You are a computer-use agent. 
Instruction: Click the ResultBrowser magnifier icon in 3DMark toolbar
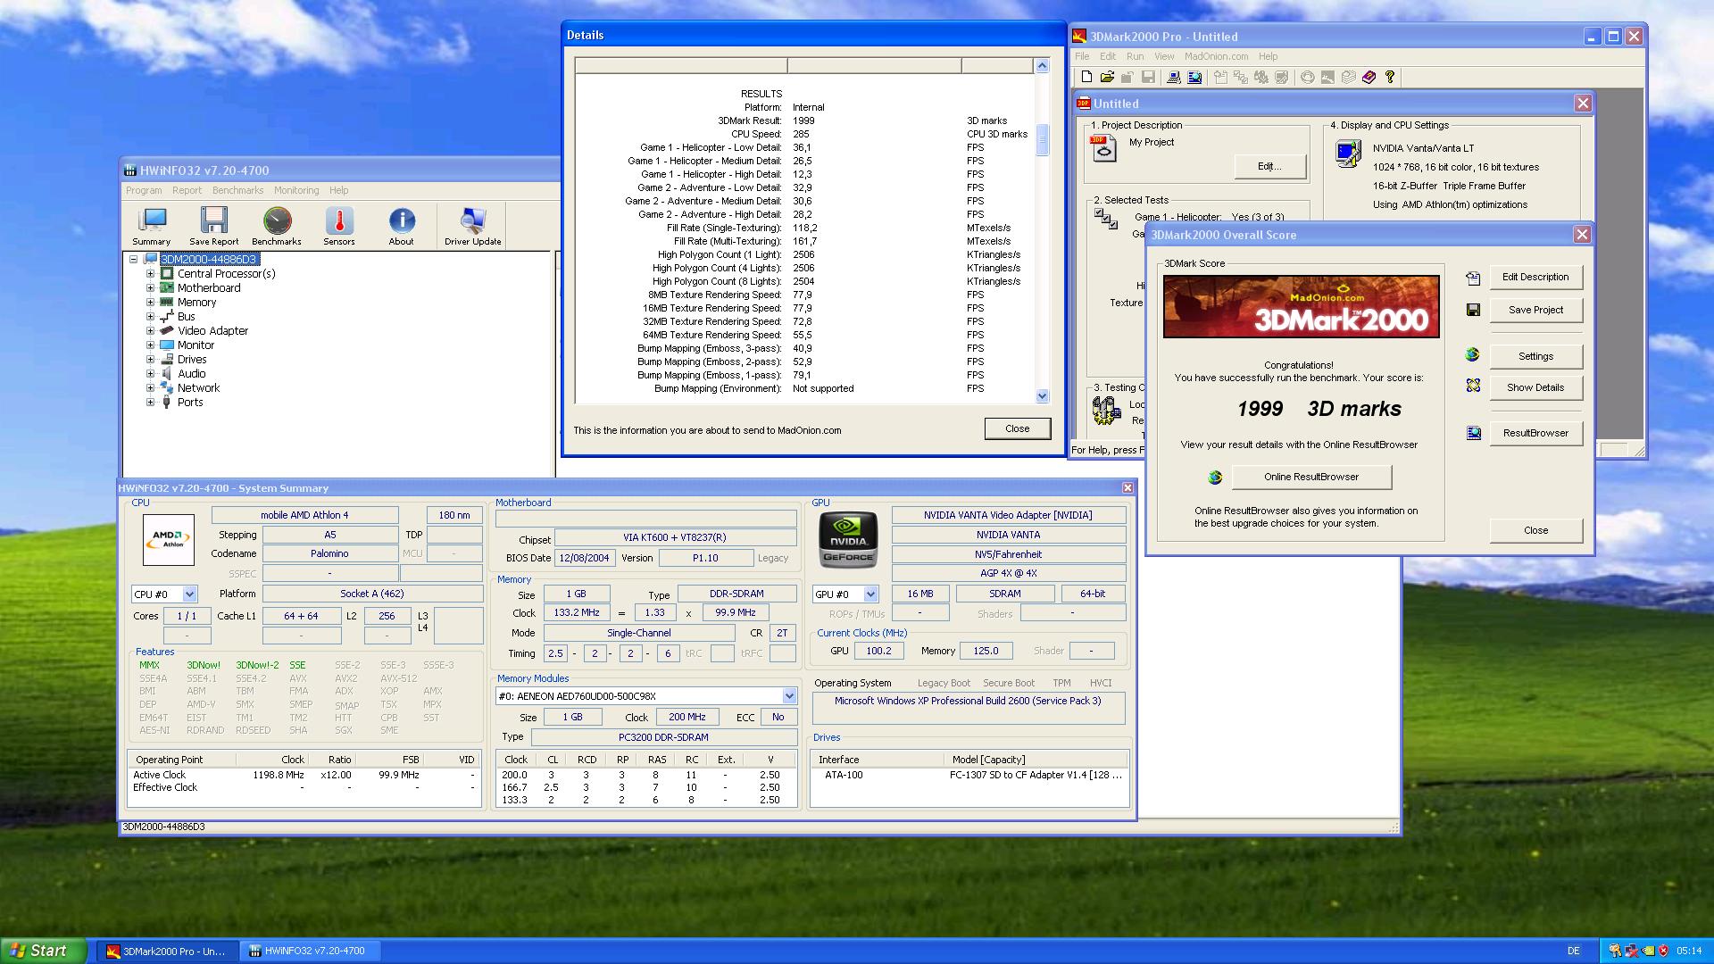pos(1194,78)
